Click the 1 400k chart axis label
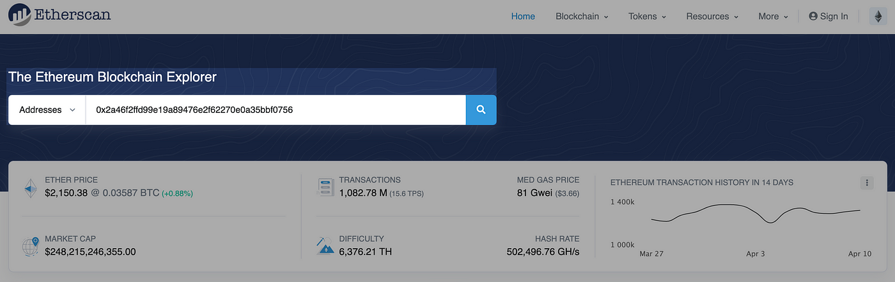Screen dimensions: 895x282 tap(621, 202)
